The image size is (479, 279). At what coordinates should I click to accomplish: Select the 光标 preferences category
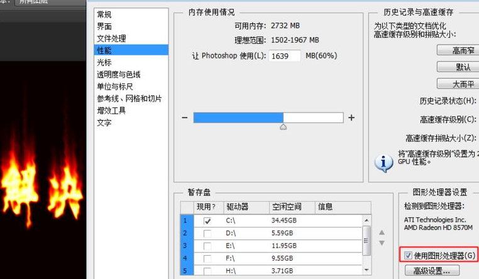(x=104, y=62)
